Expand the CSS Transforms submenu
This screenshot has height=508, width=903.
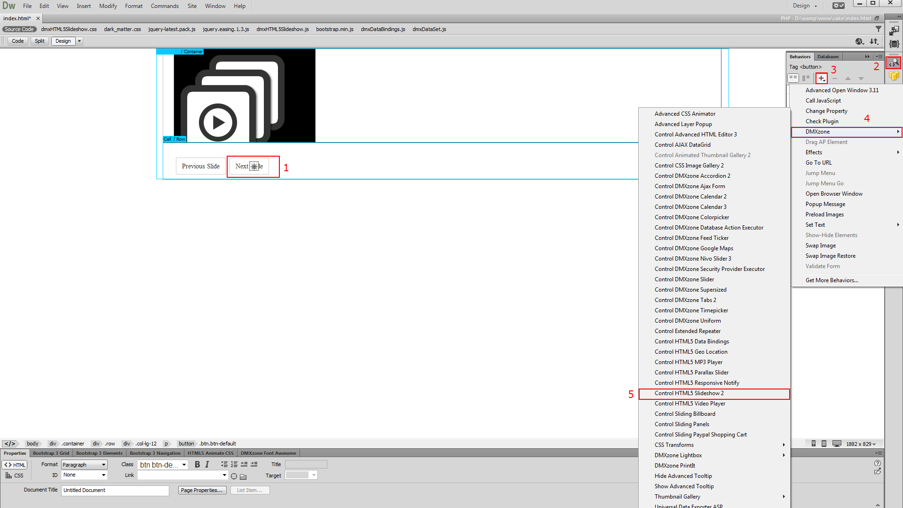coord(714,445)
